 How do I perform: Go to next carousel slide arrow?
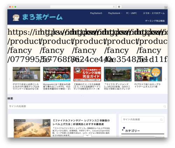[x=166, y=79]
